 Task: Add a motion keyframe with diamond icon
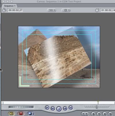click(x=99, y=114)
